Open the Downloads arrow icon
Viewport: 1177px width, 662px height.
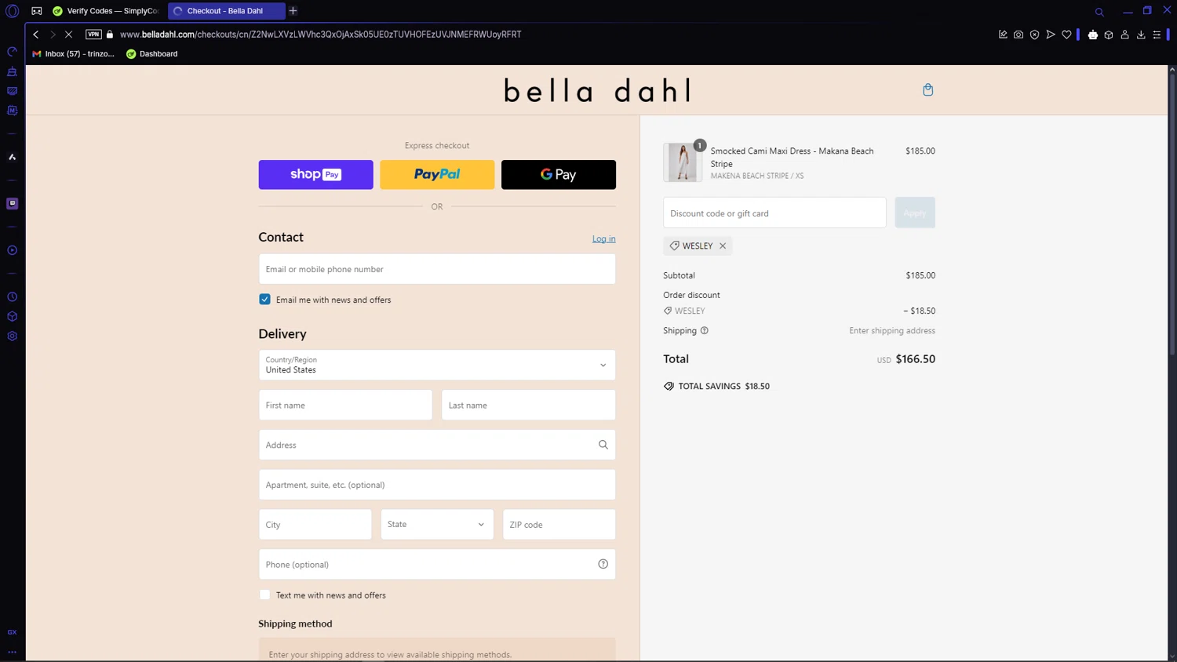tap(1141, 35)
